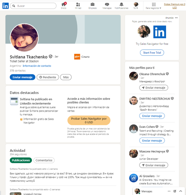Click the Actividad section heading
This screenshot has height=195, width=186.
pos(18,151)
